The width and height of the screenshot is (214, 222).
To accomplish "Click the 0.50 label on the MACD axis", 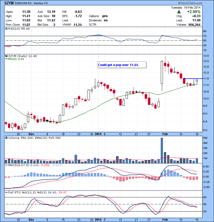I will (x=206, y=166).
